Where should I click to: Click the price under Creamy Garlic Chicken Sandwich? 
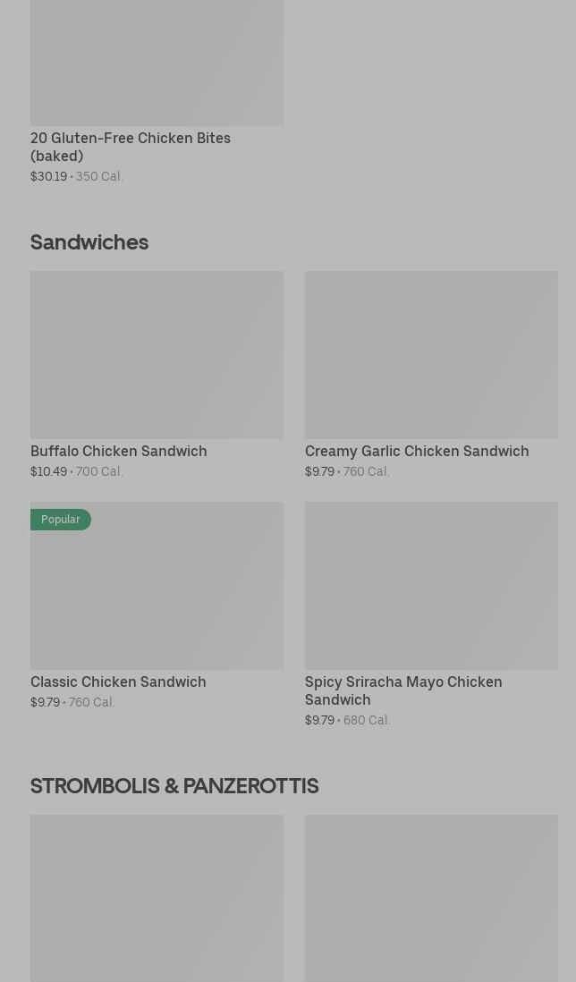pos(347,472)
